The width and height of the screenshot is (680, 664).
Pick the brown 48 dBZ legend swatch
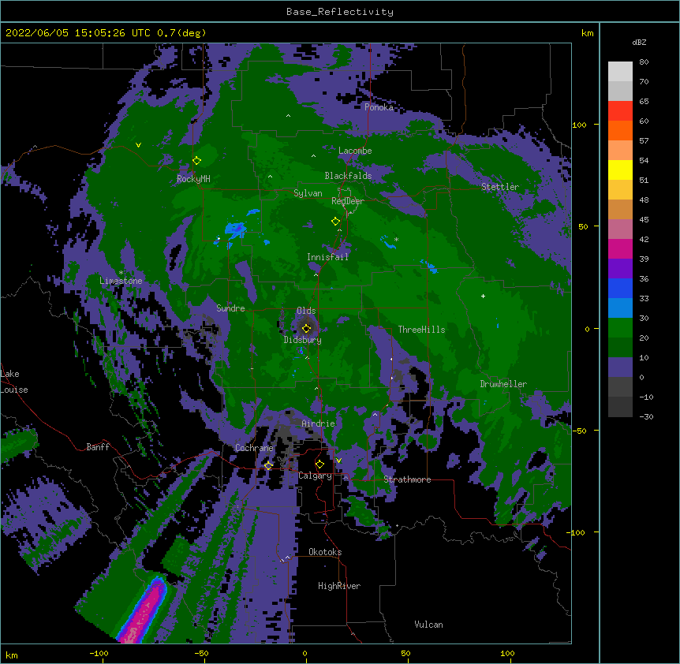(x=620, y=209)
